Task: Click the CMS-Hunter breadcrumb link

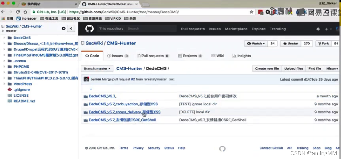Action: (x=129, y=68)
